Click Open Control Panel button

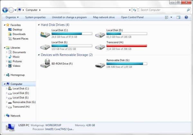(x=132, y=17)
